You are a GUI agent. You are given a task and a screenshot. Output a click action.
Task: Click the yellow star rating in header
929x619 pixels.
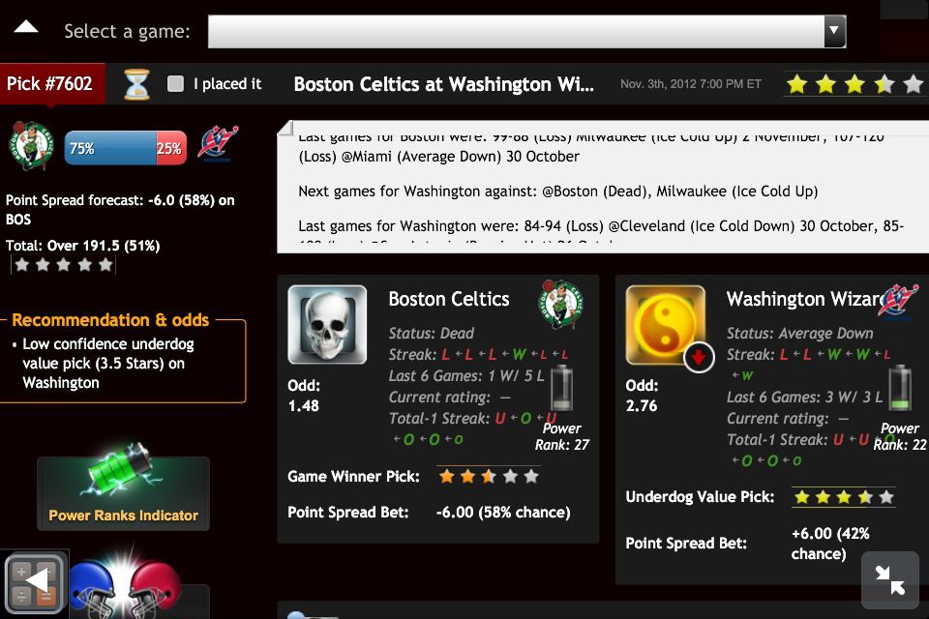click(854, 84)
